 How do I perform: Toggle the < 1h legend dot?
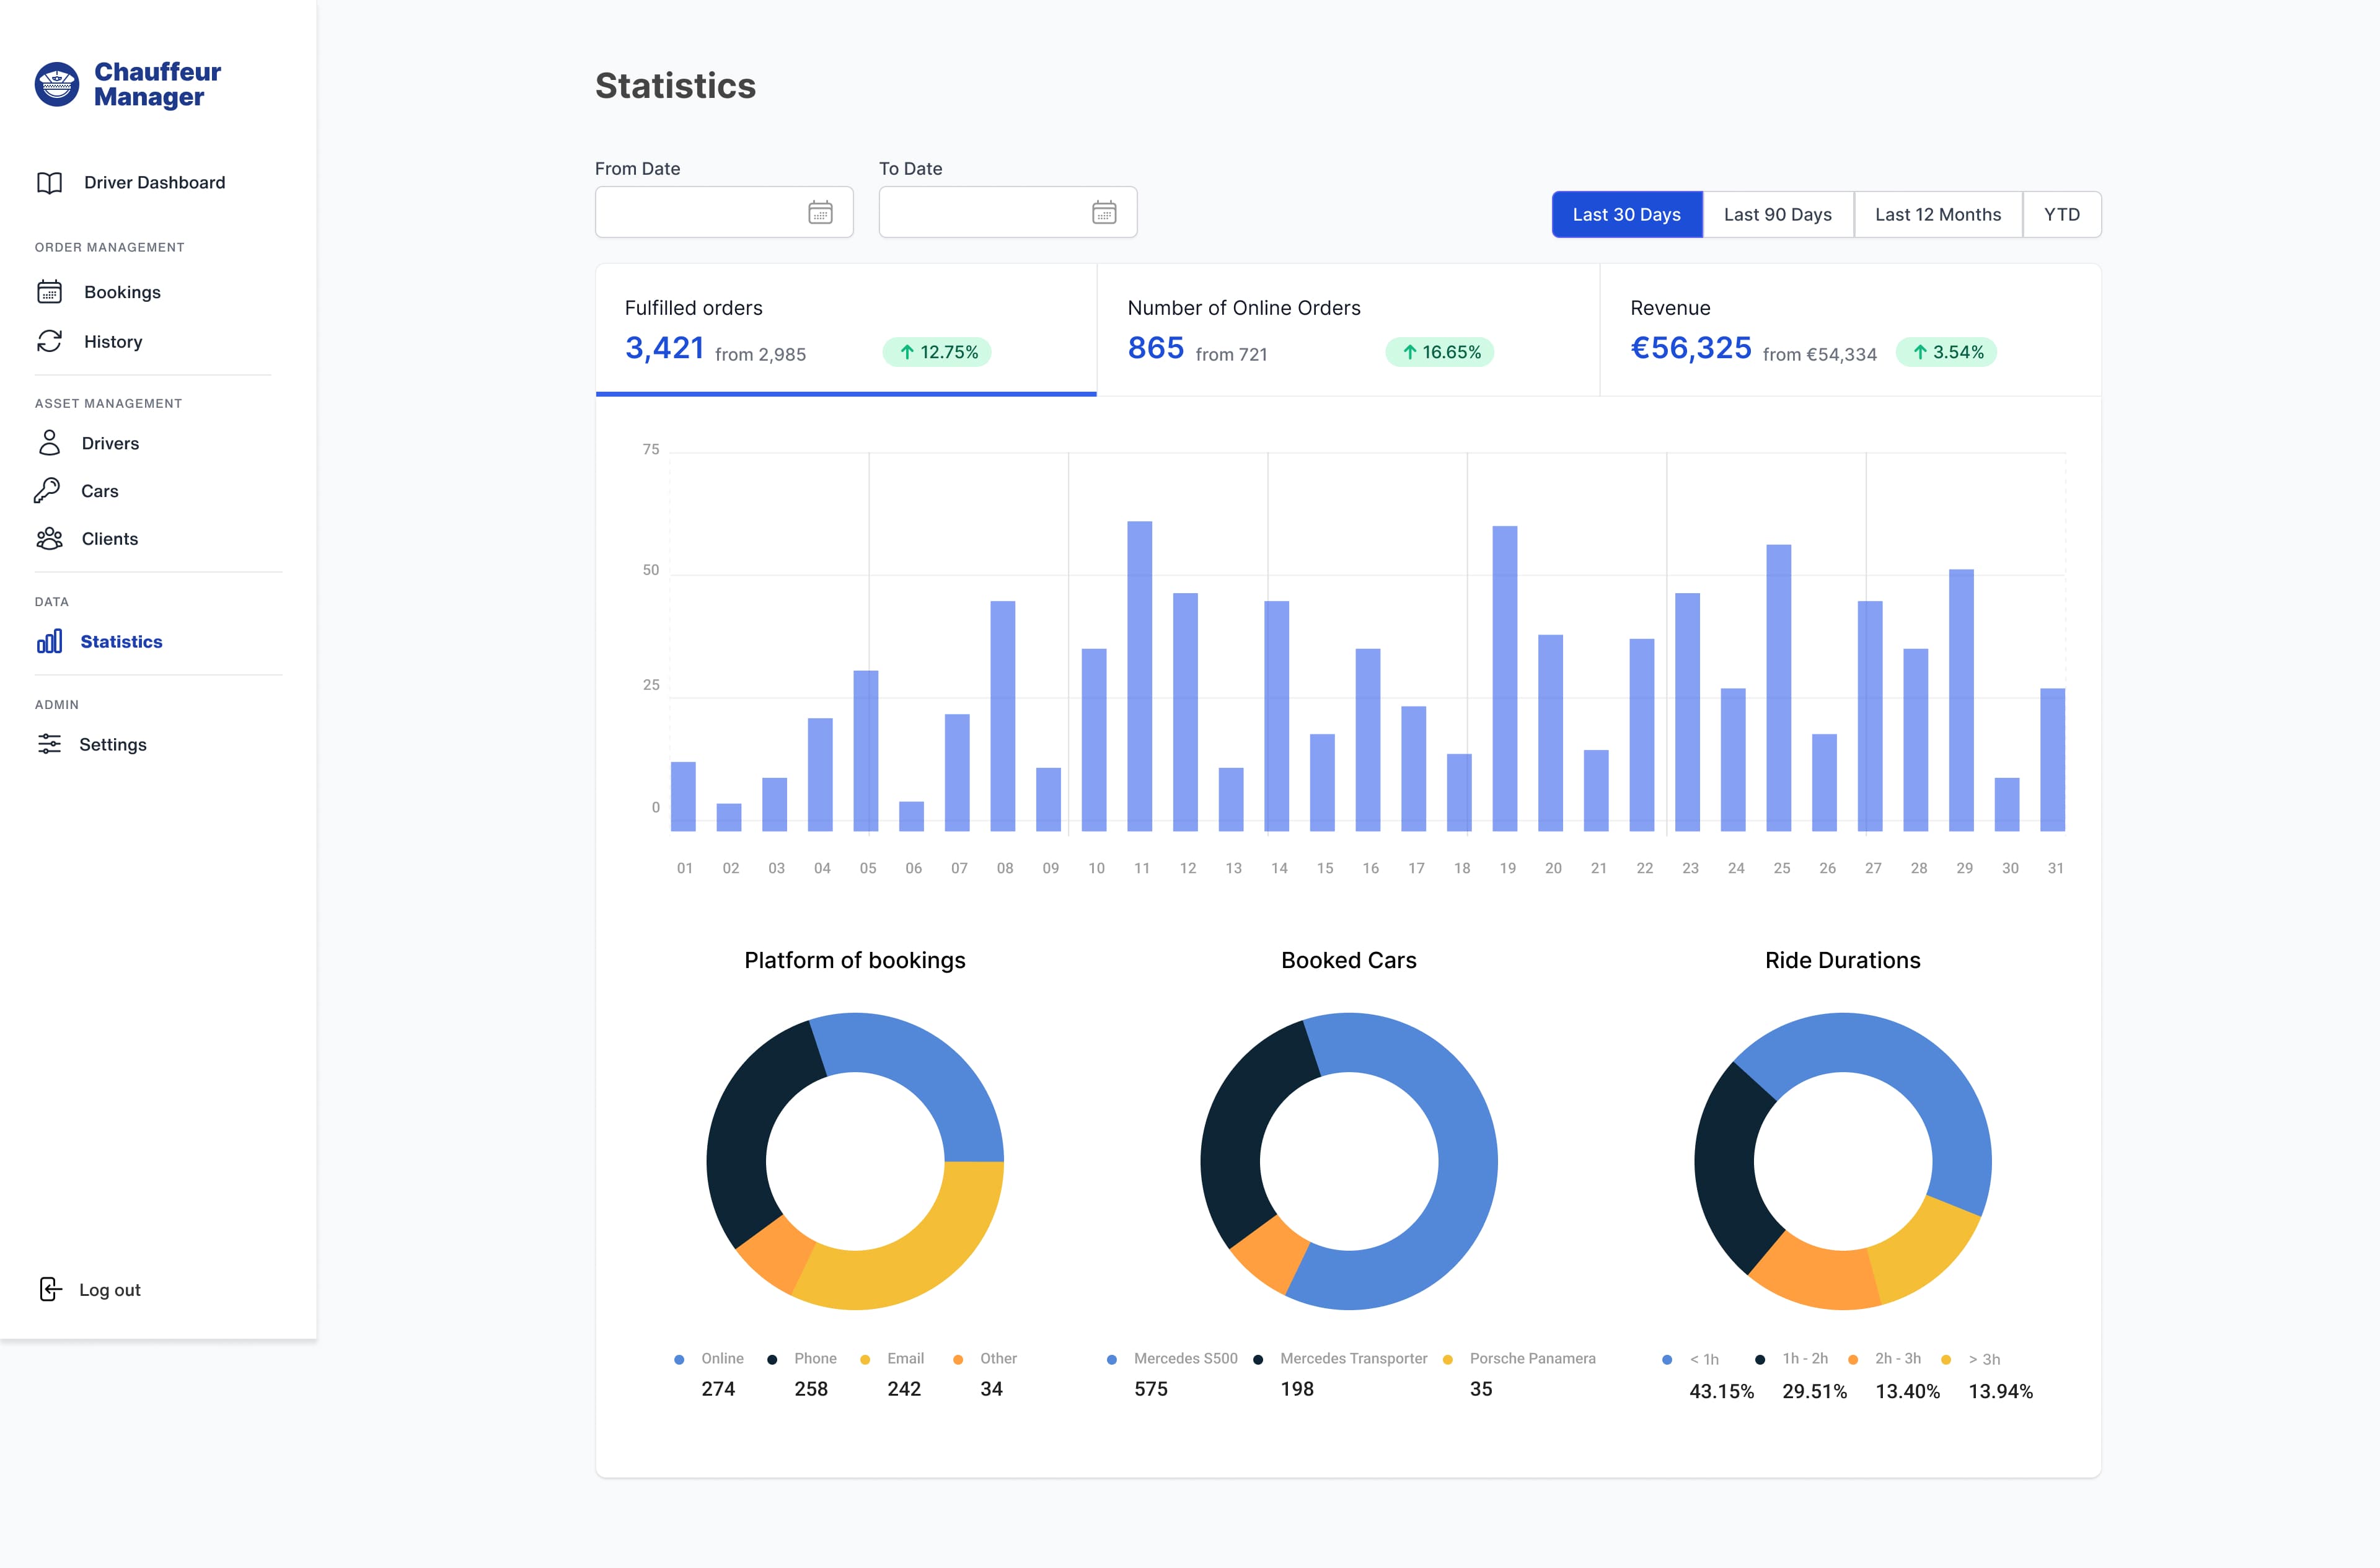pos(1667,1359)
